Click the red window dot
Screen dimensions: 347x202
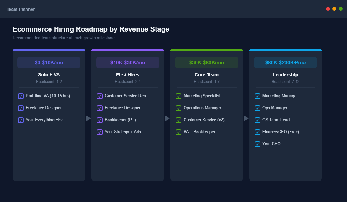[328, 9]
